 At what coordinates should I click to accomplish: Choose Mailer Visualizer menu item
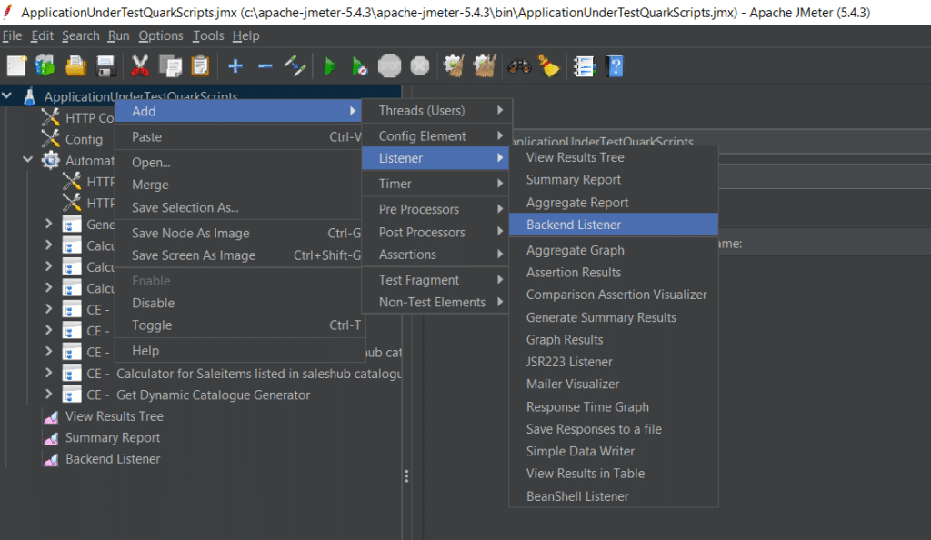(x=614, y=384)
